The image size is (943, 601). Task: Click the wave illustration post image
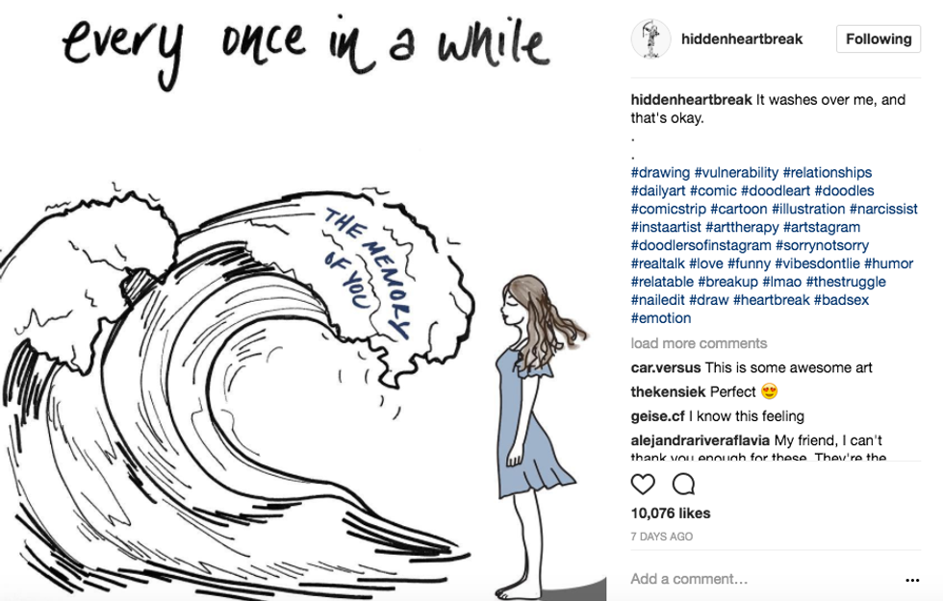303,300
